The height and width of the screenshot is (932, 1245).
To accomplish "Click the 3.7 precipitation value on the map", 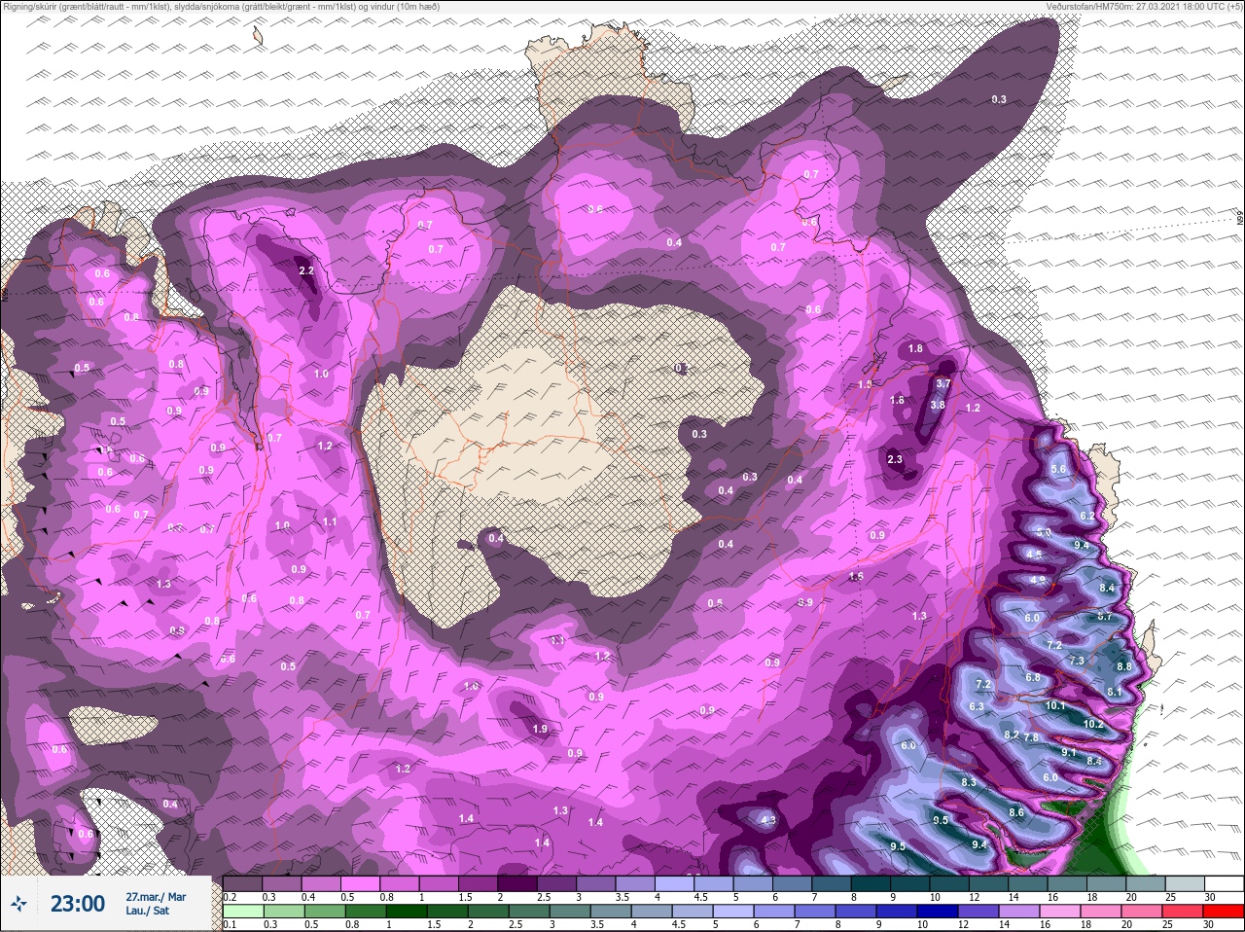I will (943, 384).
